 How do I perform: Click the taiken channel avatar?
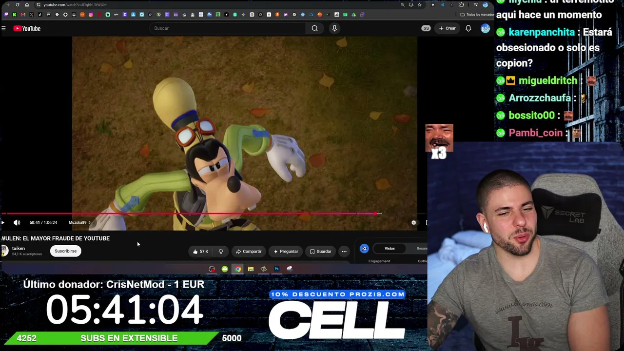pyautogui.click(x=5, y=251)
